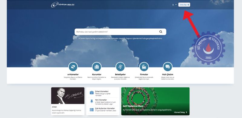Image resolution: width=242 pixels, height=118 pixels.
Task: Open the Çok Kullanılan Hizmetler link
Action: (x=105, y=108)
